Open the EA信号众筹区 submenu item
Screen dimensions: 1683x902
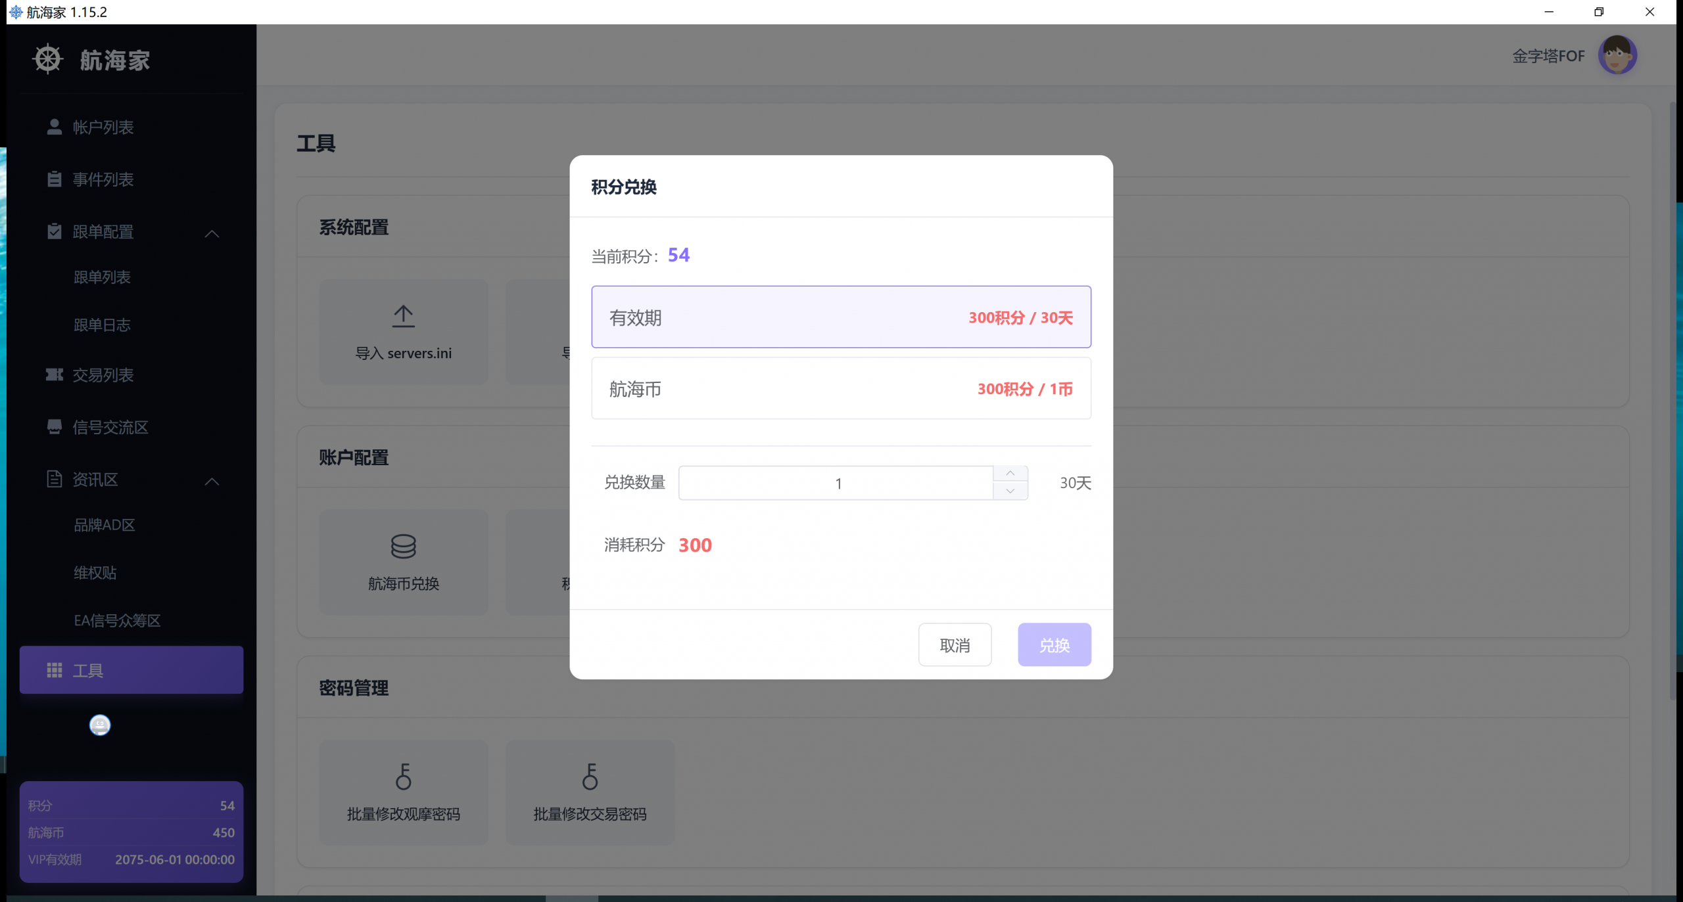pos(117,620)
